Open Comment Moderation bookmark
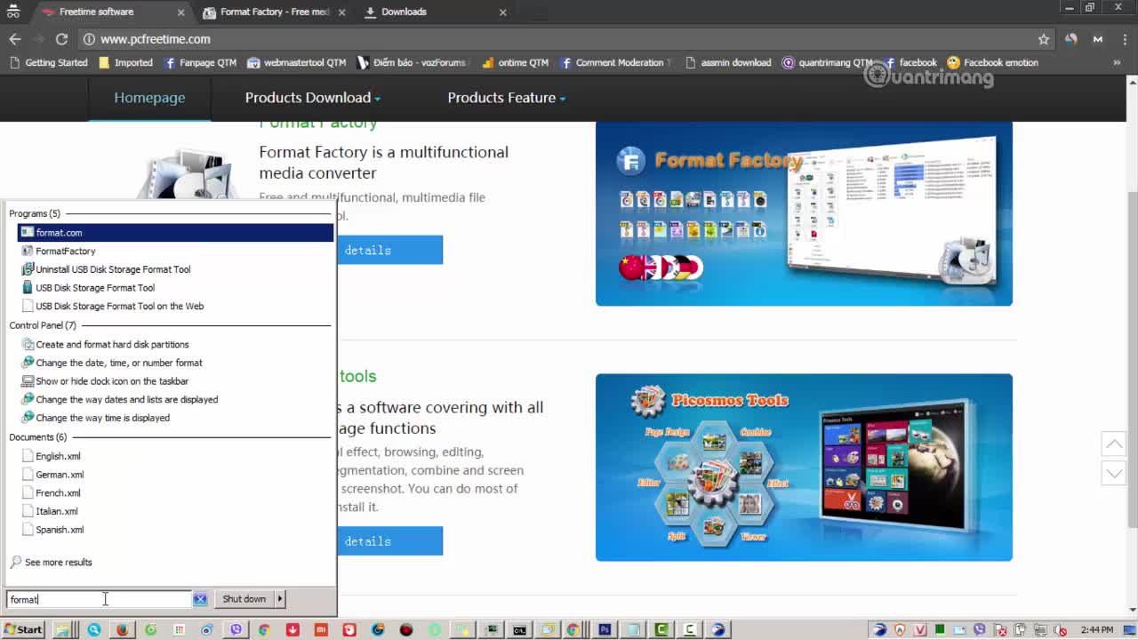 (615, 62)
